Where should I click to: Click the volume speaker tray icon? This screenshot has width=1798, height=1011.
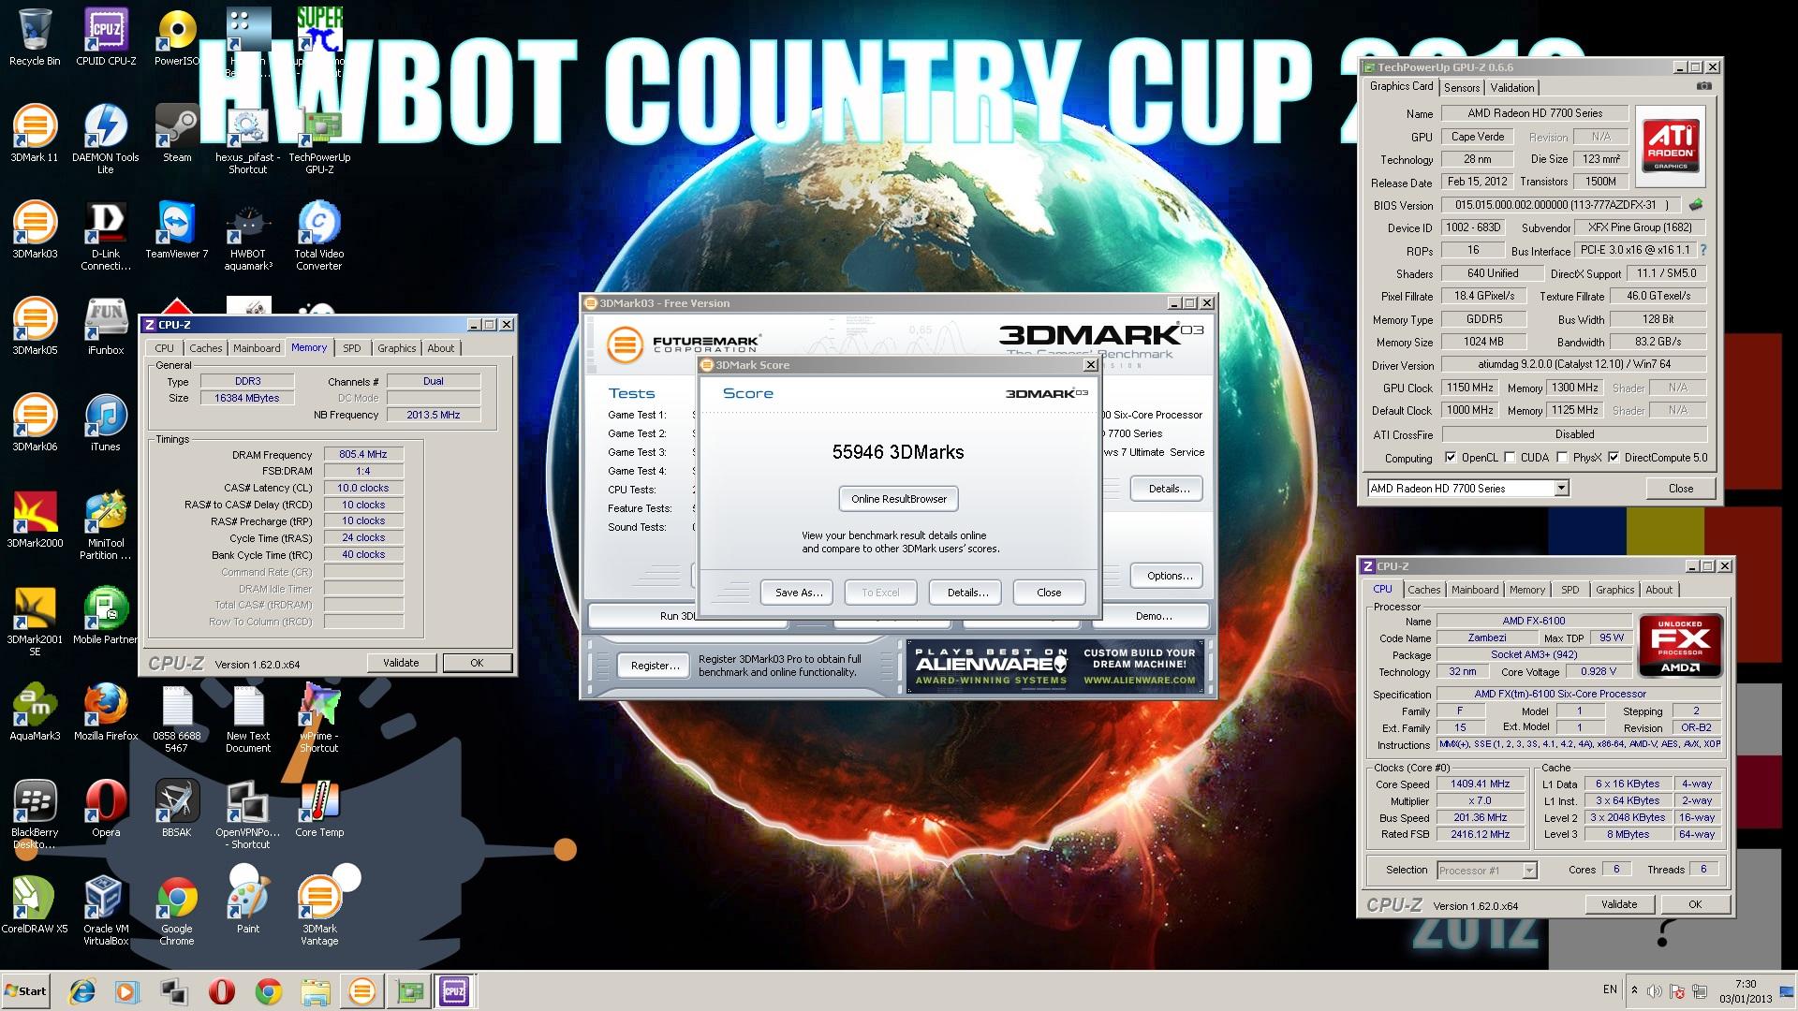pos(1655,991)
